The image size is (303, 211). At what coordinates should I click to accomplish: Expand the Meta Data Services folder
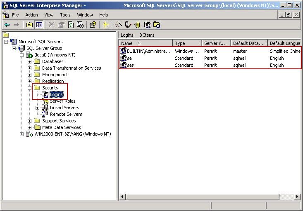(x=29, y=127)
